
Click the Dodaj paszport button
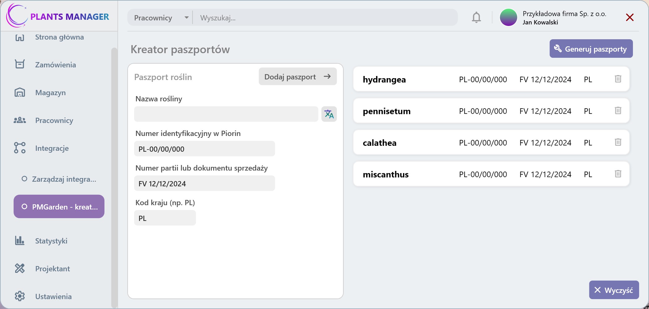tap(297, 77)
